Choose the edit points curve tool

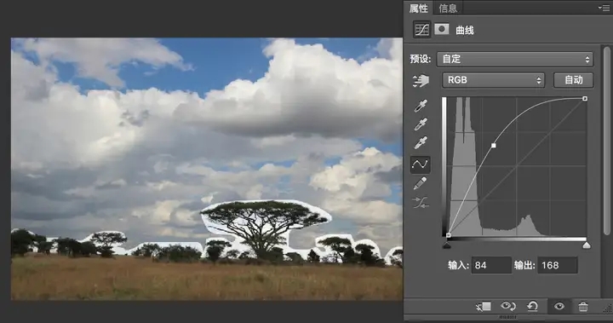(421, 164)
